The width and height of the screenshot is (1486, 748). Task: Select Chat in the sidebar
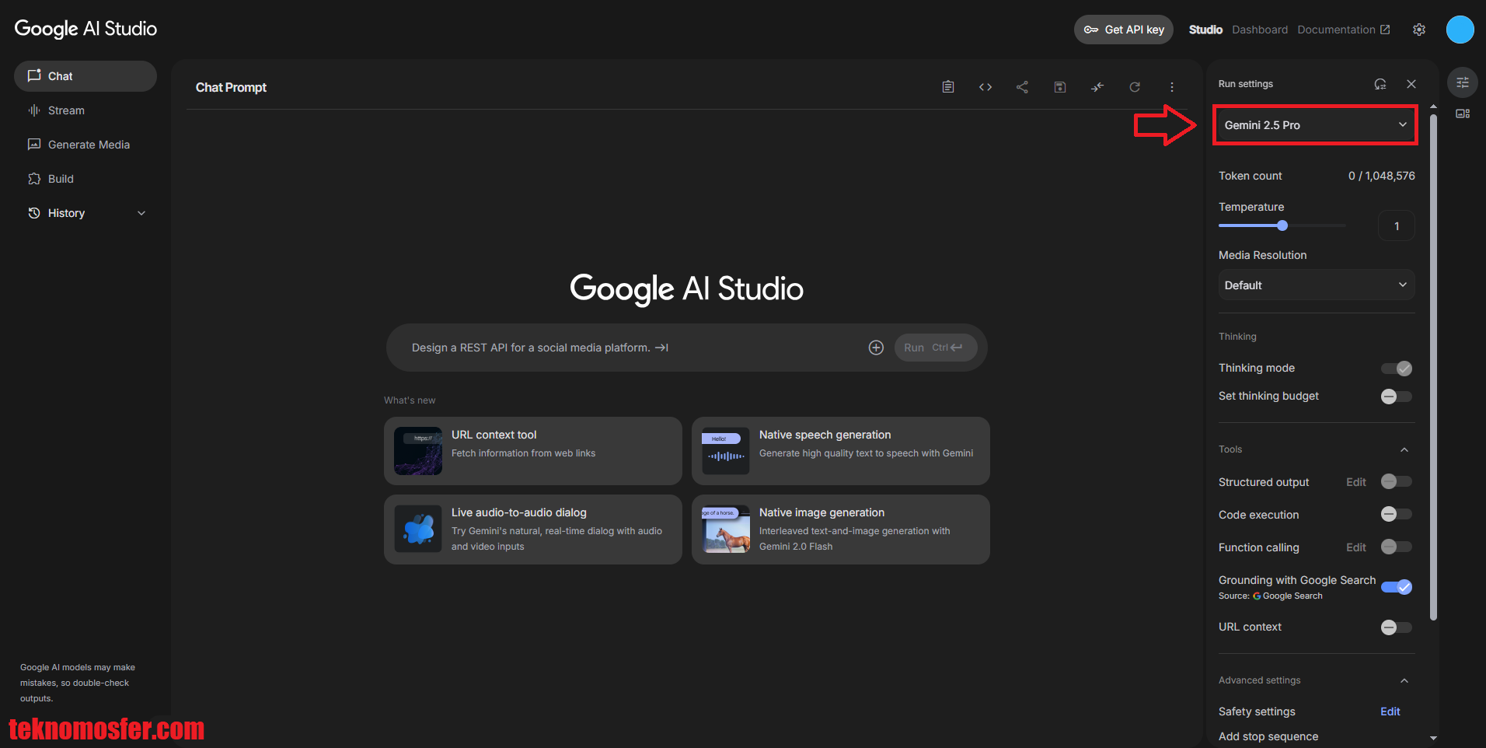click(85, 76)
